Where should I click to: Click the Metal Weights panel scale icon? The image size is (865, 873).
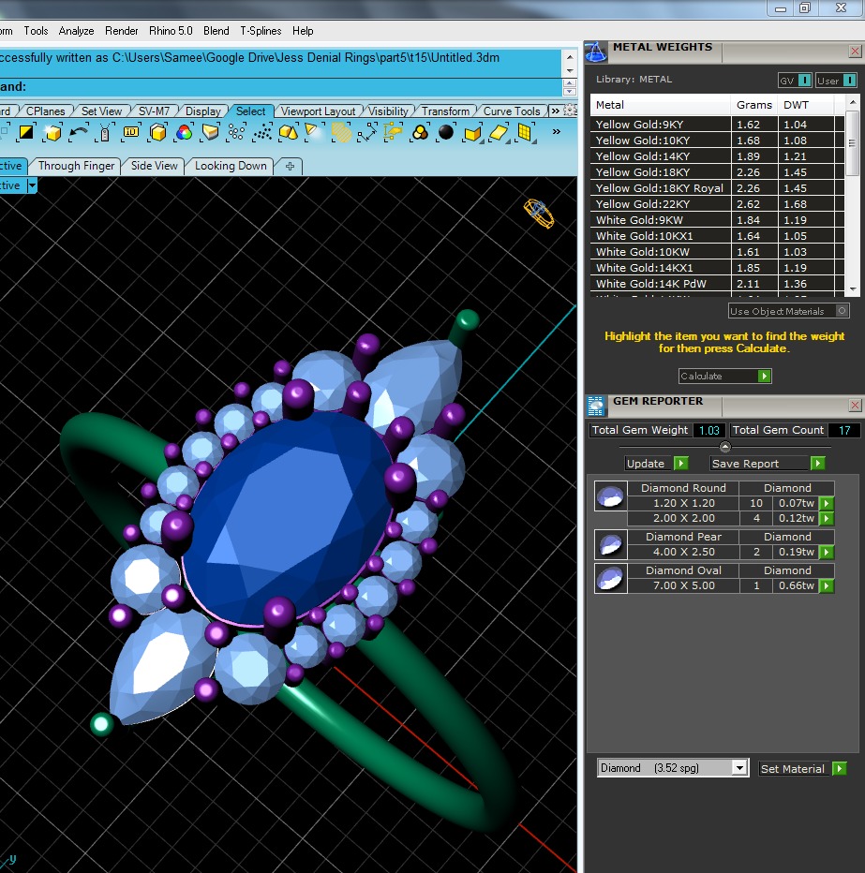(595, 52)
